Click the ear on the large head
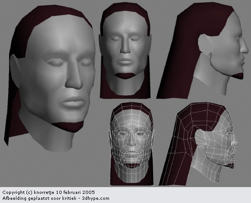Viewport: 251px width, 203px height. click(x=16, y=70)
